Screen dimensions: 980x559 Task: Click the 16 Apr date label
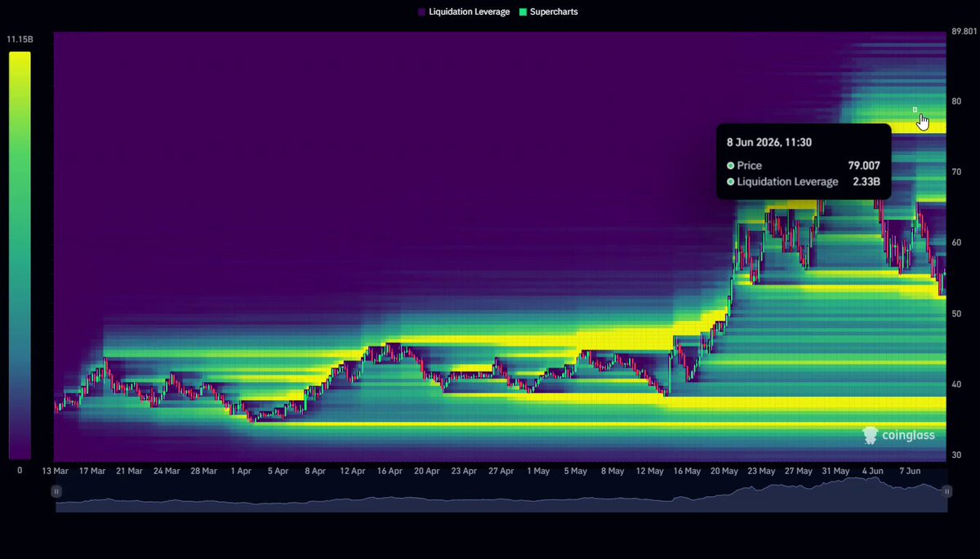pos(390,471)
